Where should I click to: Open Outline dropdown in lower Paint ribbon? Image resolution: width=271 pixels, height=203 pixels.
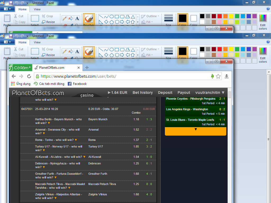150,49
